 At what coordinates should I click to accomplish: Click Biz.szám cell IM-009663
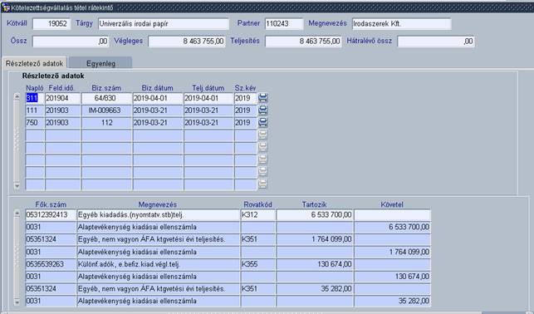tap(106, 110)
